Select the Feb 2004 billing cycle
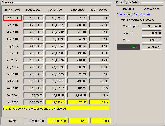Viewport: 165px width, 126px height. pyautogui.click(x=12, y=25)
